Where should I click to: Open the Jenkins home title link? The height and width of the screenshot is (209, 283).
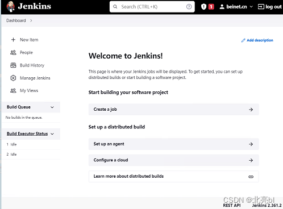pyautogui.click(x=34, y=6)
